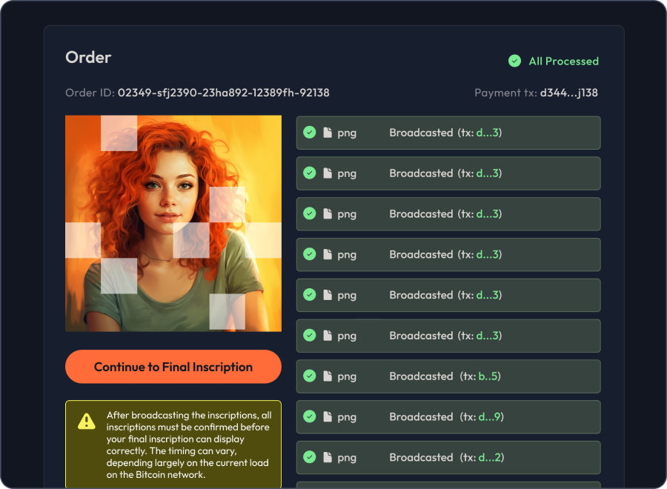
Task: Open the transaction link d...9
Action: click(489, 417)
